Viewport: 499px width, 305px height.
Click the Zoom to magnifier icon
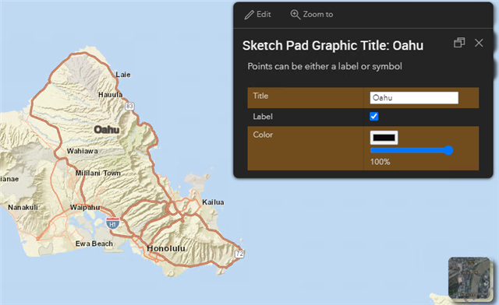[295, 15]
